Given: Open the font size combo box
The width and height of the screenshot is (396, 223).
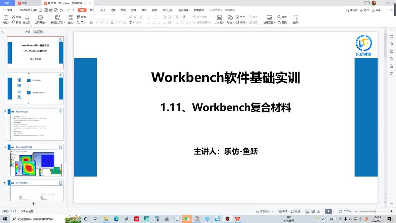Looking at the screenshot, I should (120, 17).
